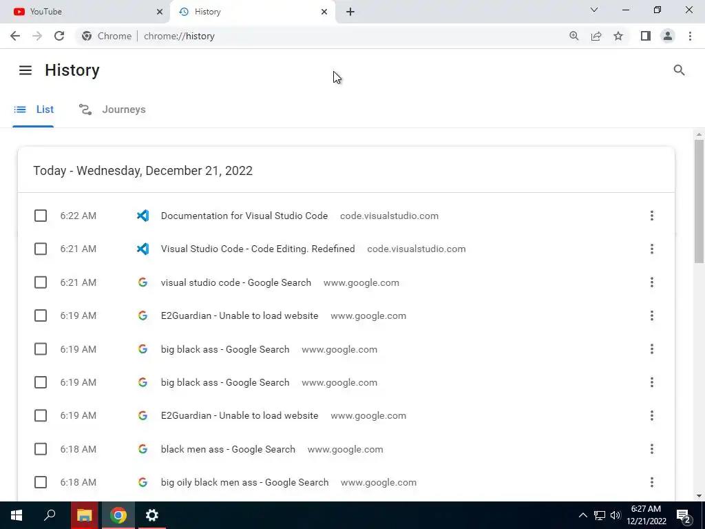Click the Journeys tab's path icon
Viewport: 705px width, 529px height.
[x=85, y=110]
